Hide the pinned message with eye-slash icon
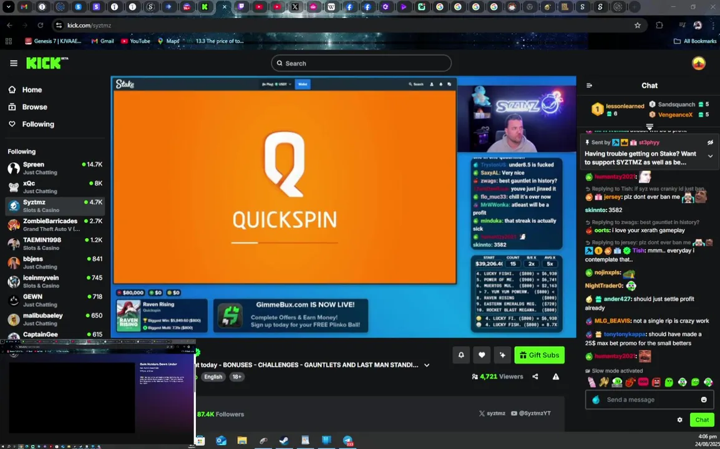720x449 pixels. (710, 143)
